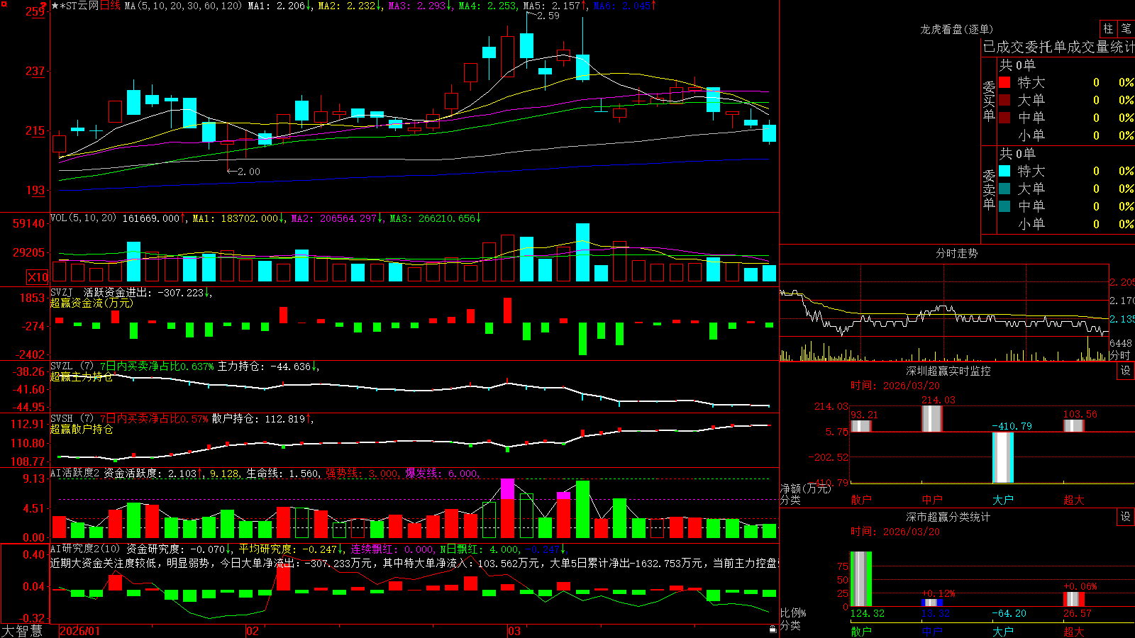Click the lock icon on the time axis
1135x638 pixels.
[773, 629]
